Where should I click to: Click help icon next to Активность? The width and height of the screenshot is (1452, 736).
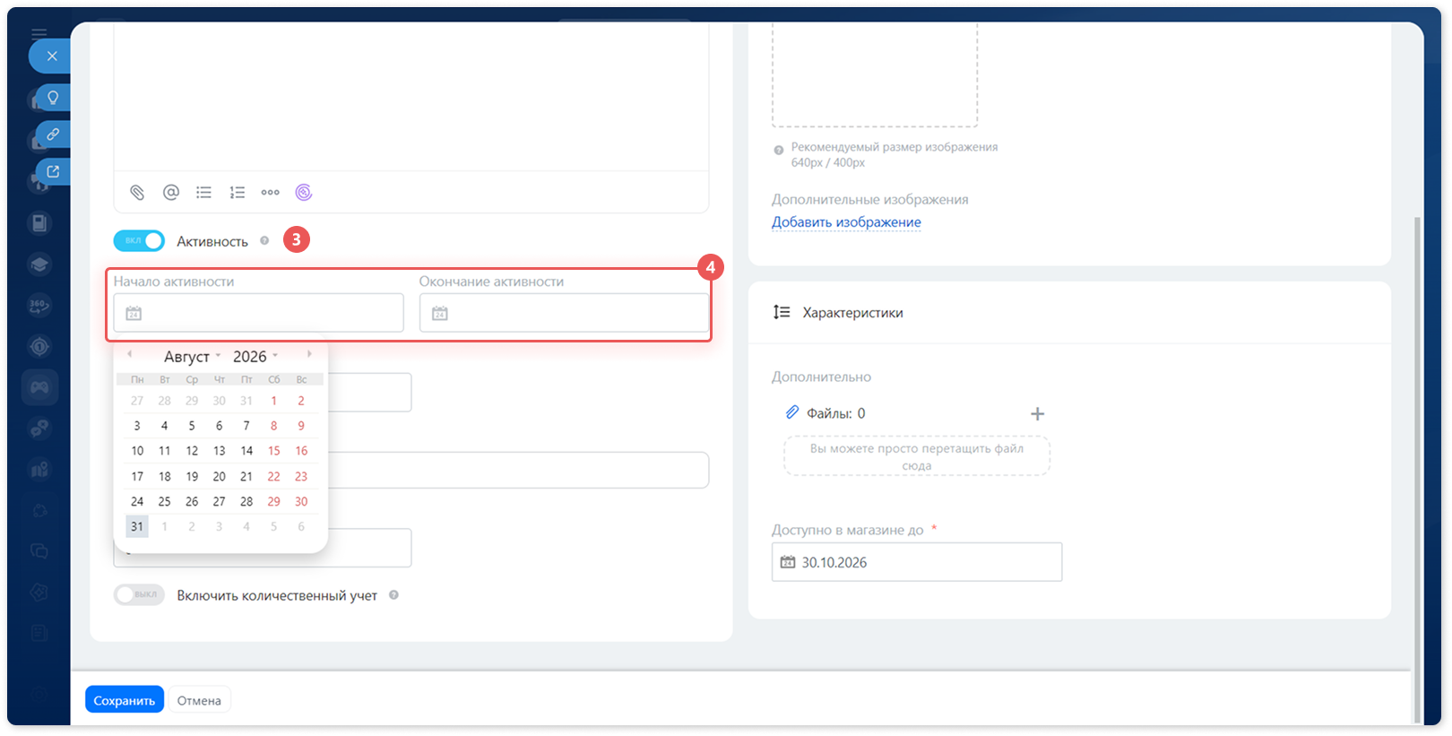pyautogui.click(x=264, y=240)
